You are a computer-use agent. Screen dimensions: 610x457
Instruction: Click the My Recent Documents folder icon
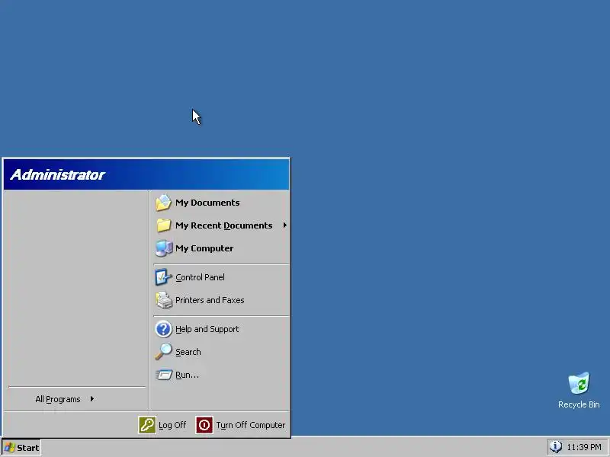pyautogui.click(x=163, y=225)
